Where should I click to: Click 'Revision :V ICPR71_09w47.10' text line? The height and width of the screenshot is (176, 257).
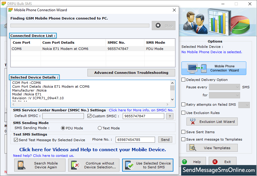38,98
